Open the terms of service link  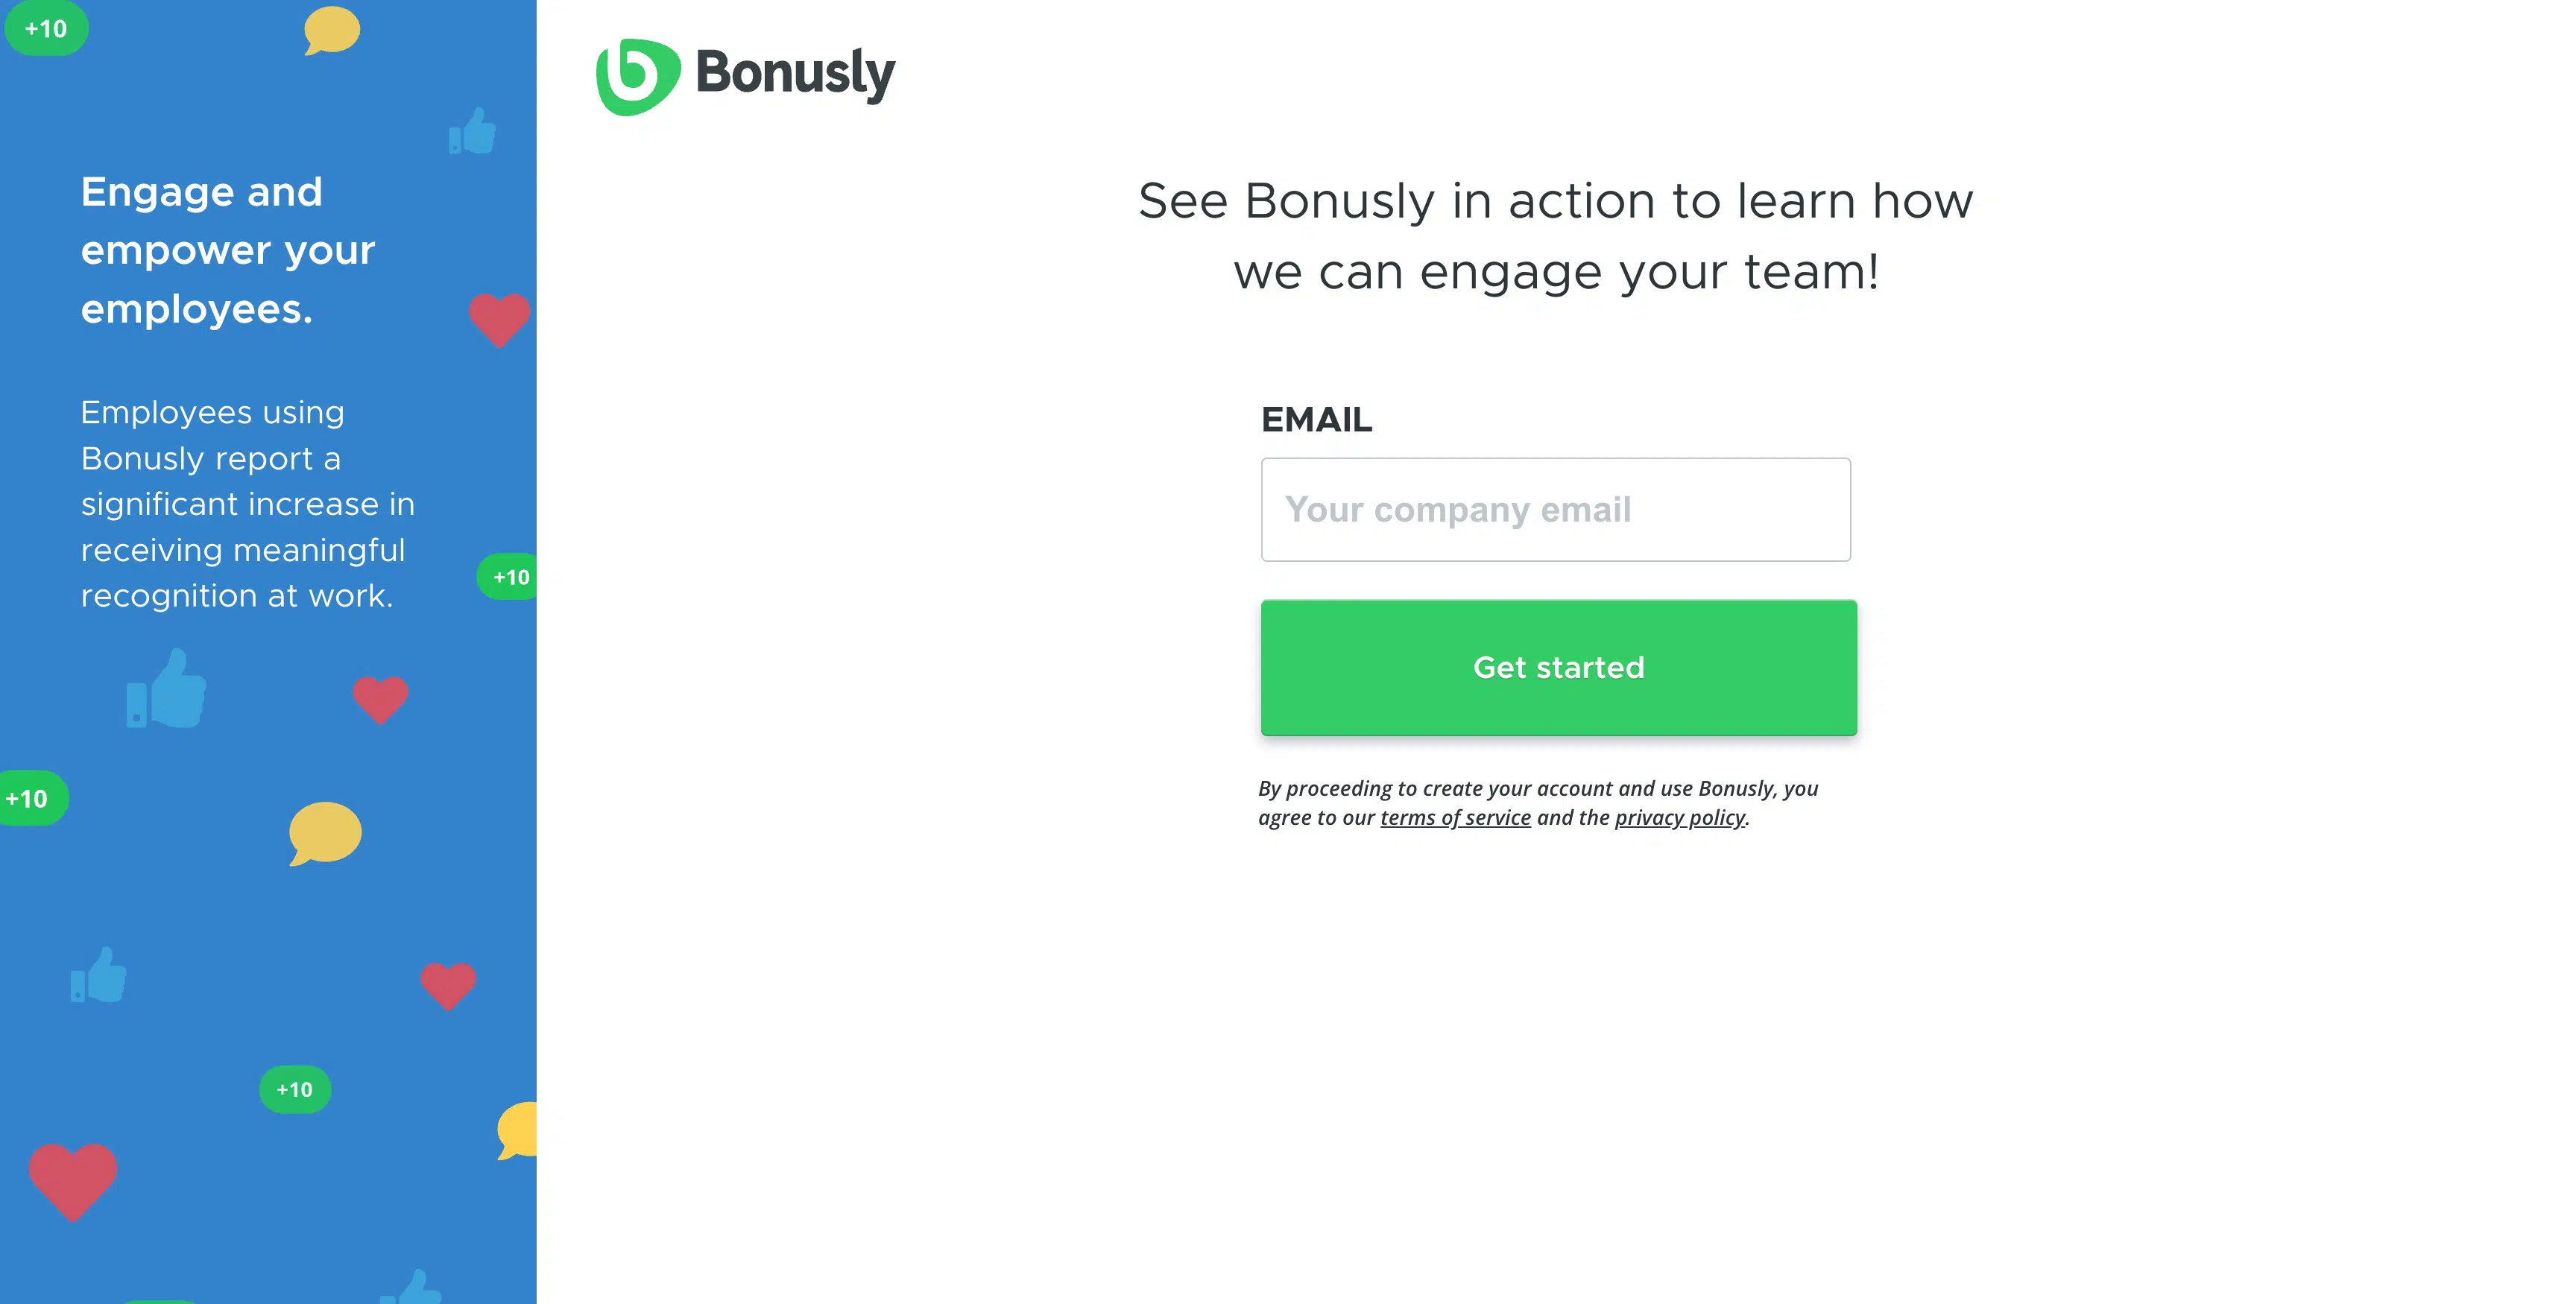pos(1455,818)
